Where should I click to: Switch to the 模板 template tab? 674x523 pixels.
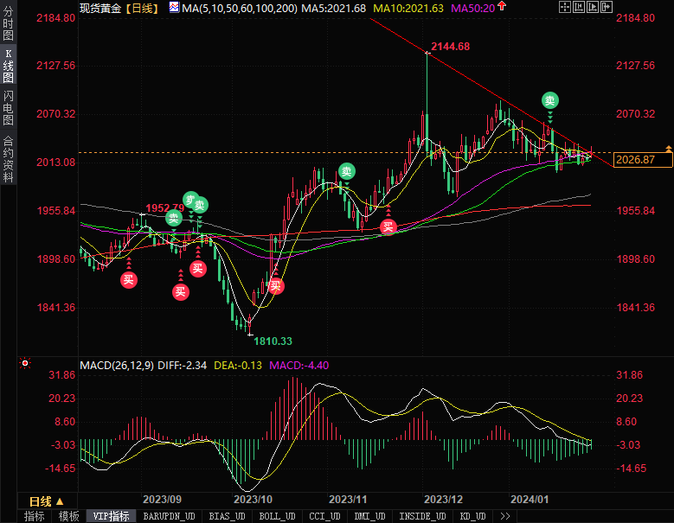[68, 516]
